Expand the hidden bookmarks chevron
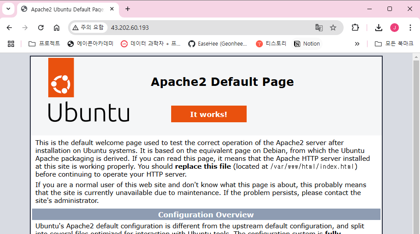 click(357, 43)
